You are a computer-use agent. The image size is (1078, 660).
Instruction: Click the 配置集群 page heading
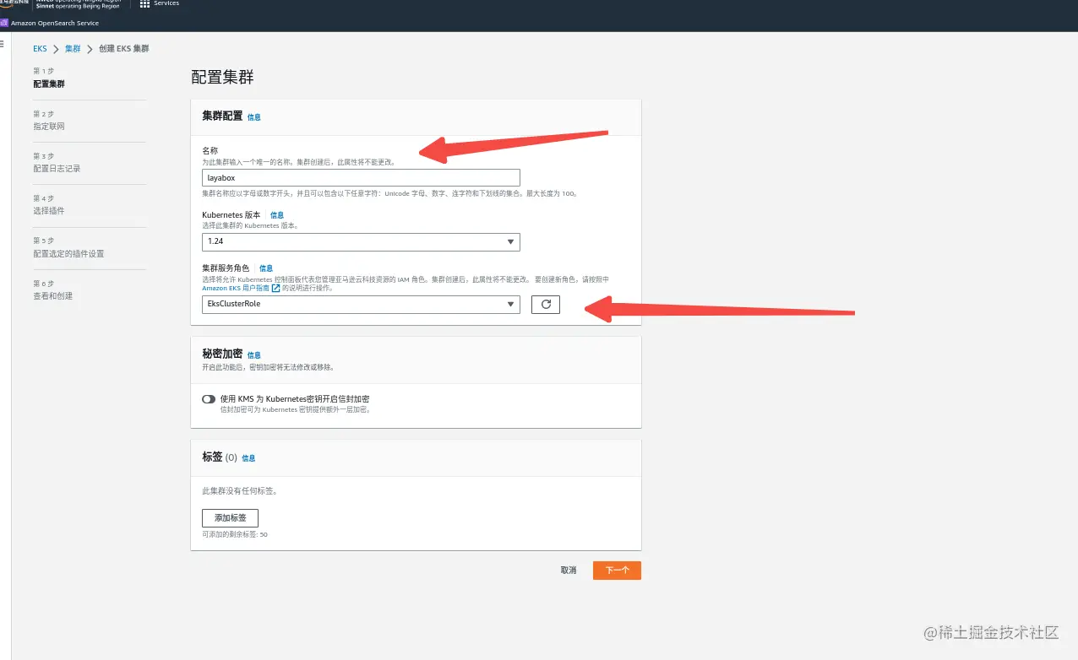pyautogui.click(x=222, y=78)
